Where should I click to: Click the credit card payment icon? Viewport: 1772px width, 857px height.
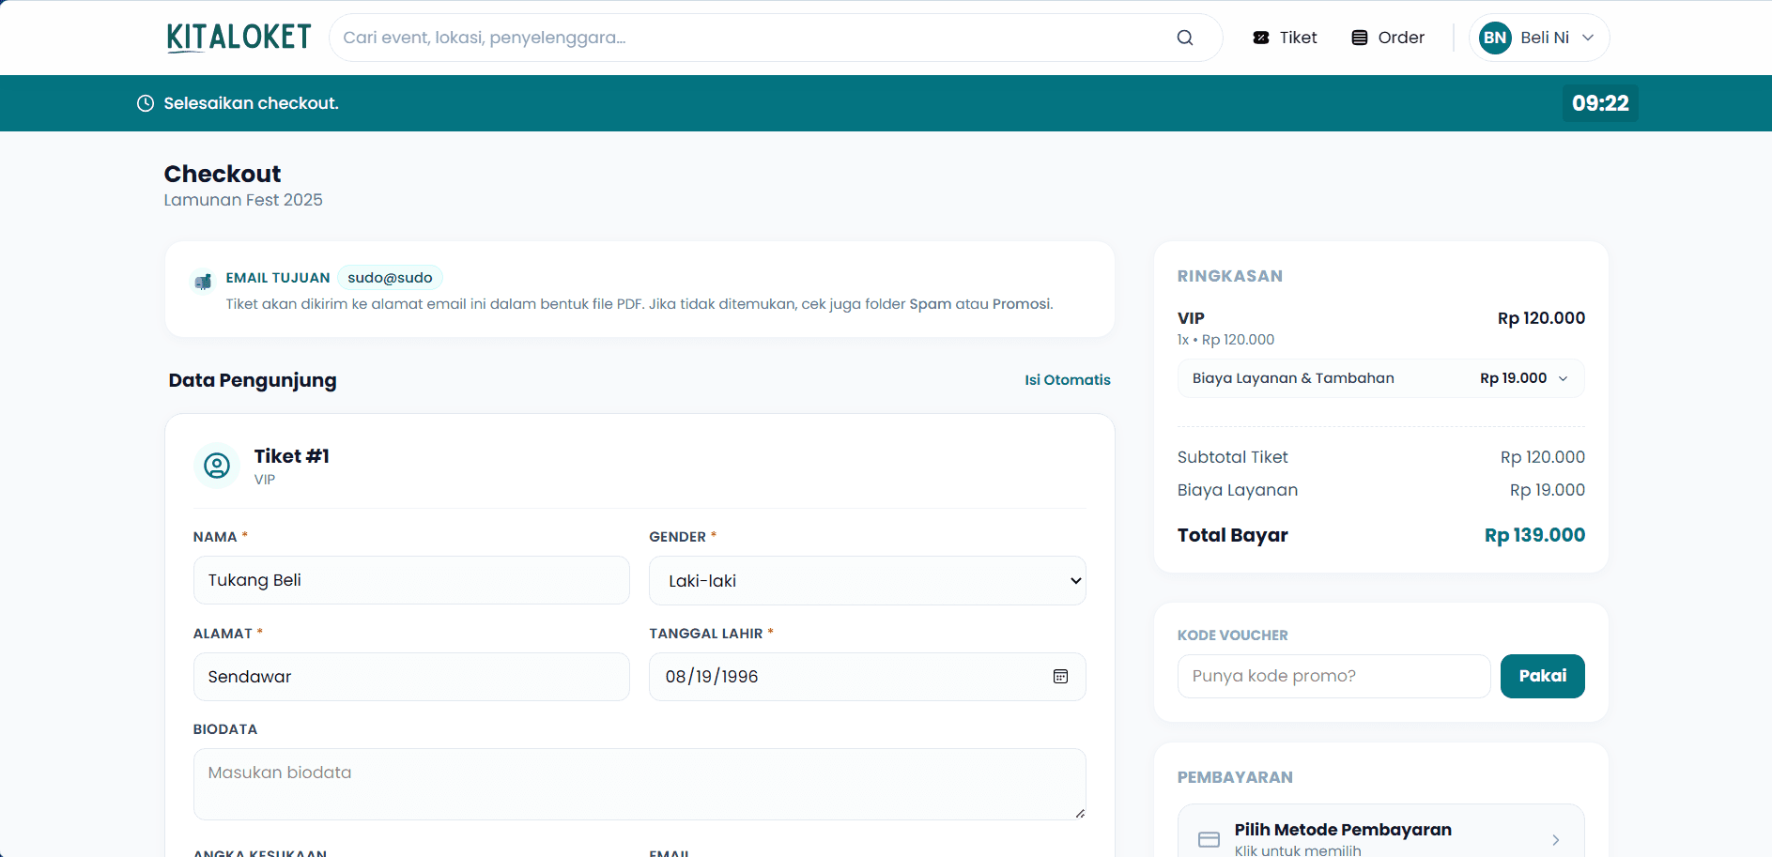pos(1210,839)
